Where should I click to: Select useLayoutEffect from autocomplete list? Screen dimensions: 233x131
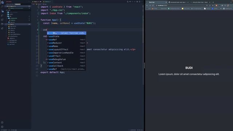pyautogui.click(x=67, y=49)
